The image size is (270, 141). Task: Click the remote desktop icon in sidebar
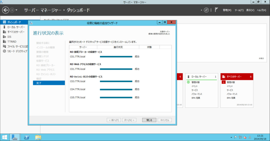4,51
